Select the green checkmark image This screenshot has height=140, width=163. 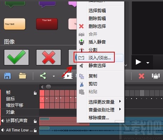coord(16,57)
